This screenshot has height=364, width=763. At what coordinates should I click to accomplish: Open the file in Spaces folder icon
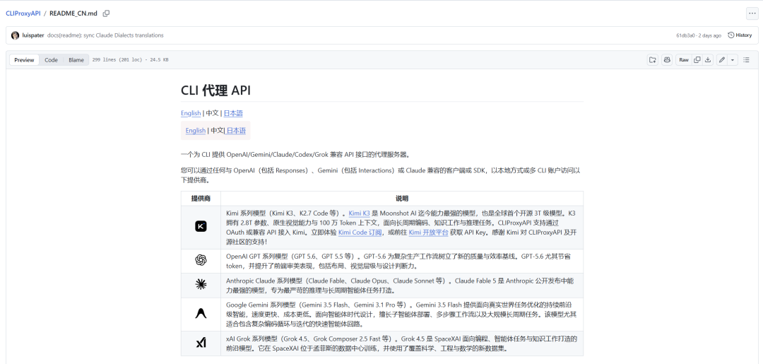(653, 60)
